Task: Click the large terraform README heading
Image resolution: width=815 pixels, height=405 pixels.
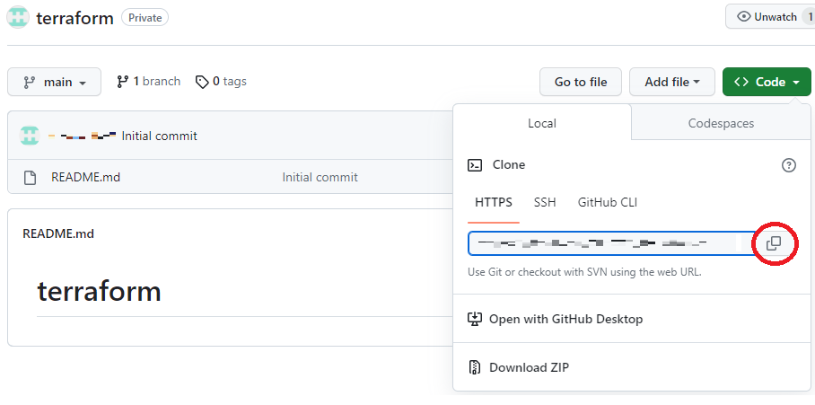Action: click(100, 291)
